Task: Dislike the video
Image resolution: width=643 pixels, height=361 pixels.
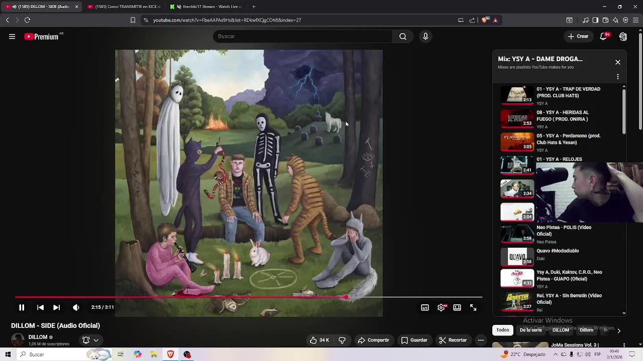Action: 342,340
